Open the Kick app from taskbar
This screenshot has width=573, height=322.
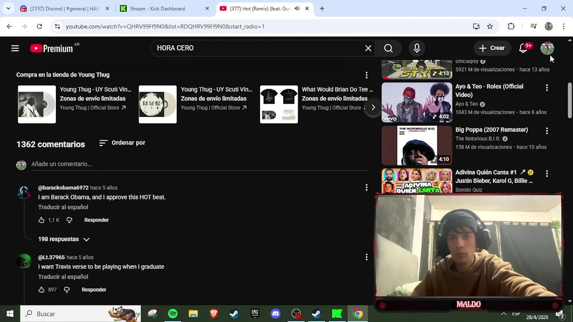337,314
